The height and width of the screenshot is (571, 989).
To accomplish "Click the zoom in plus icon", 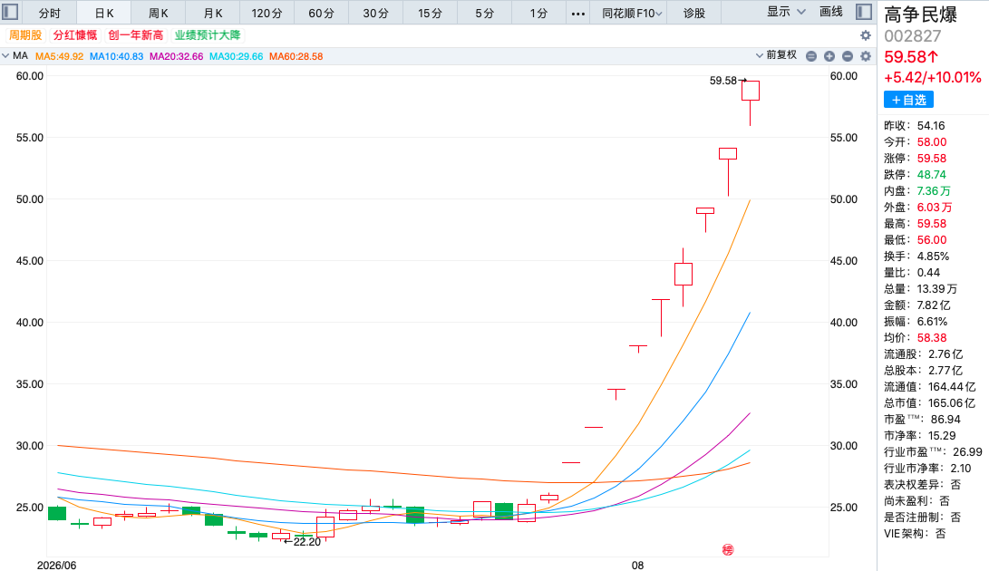I will click(x=829, y=56).
